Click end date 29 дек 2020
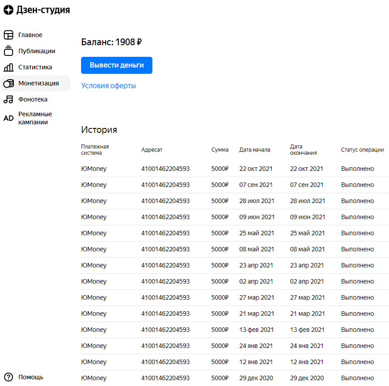This screenshot has height=386, width=389. pos(307,378)
